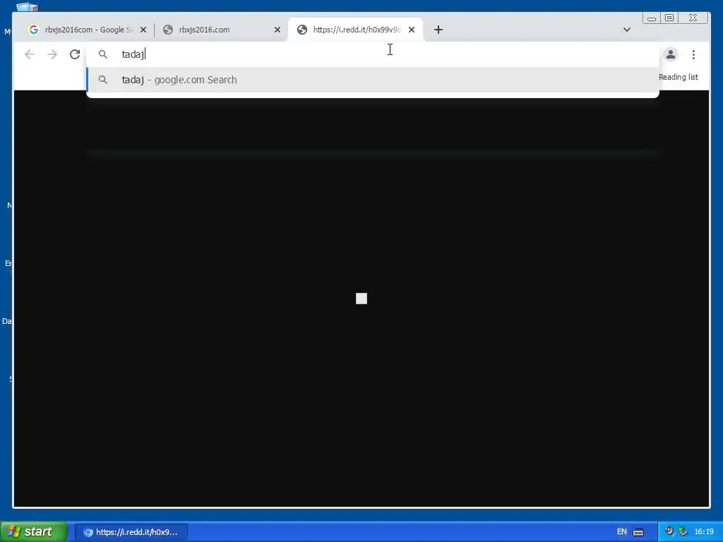This screenshot has height=542, width=723.
Task: Open the Windows start menu
Action: pos(34,532)
